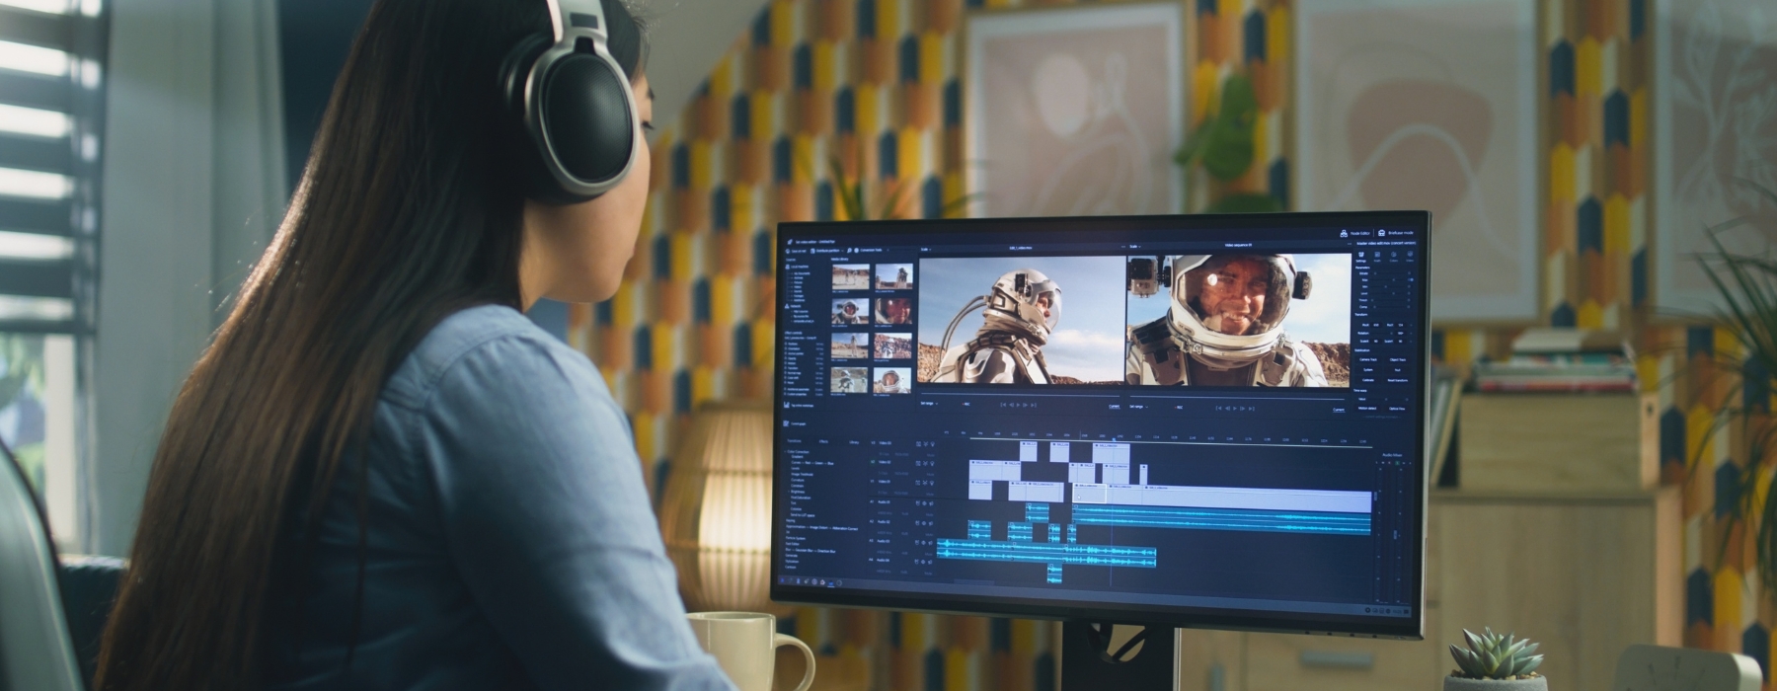
Task: Switch to the Effects tab
Action: [823, 441]
